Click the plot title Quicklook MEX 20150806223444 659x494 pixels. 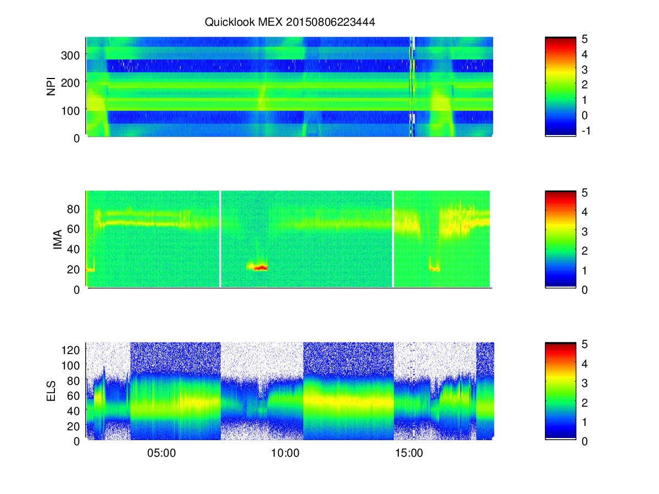pyautogui.click(x=289, y=23)
